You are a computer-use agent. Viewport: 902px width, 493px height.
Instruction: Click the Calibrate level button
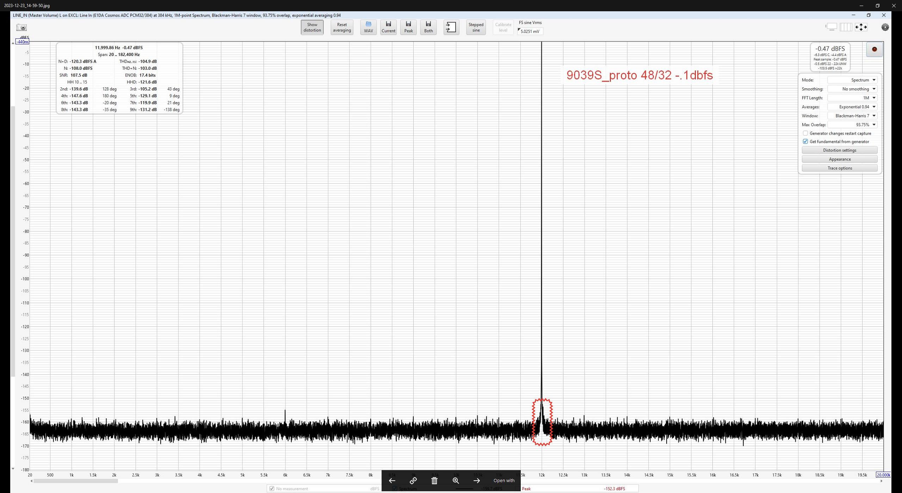(503, 27)
